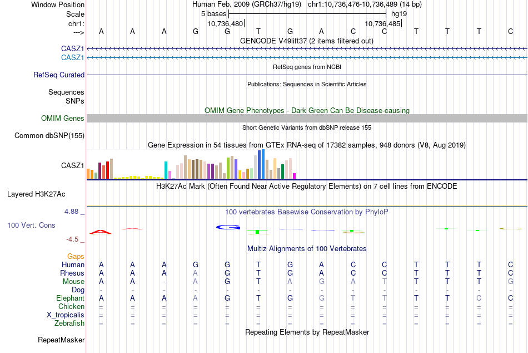Click Publications: Sequences in Scientific Articles title
Screen dimensions: 528x353
307,84
